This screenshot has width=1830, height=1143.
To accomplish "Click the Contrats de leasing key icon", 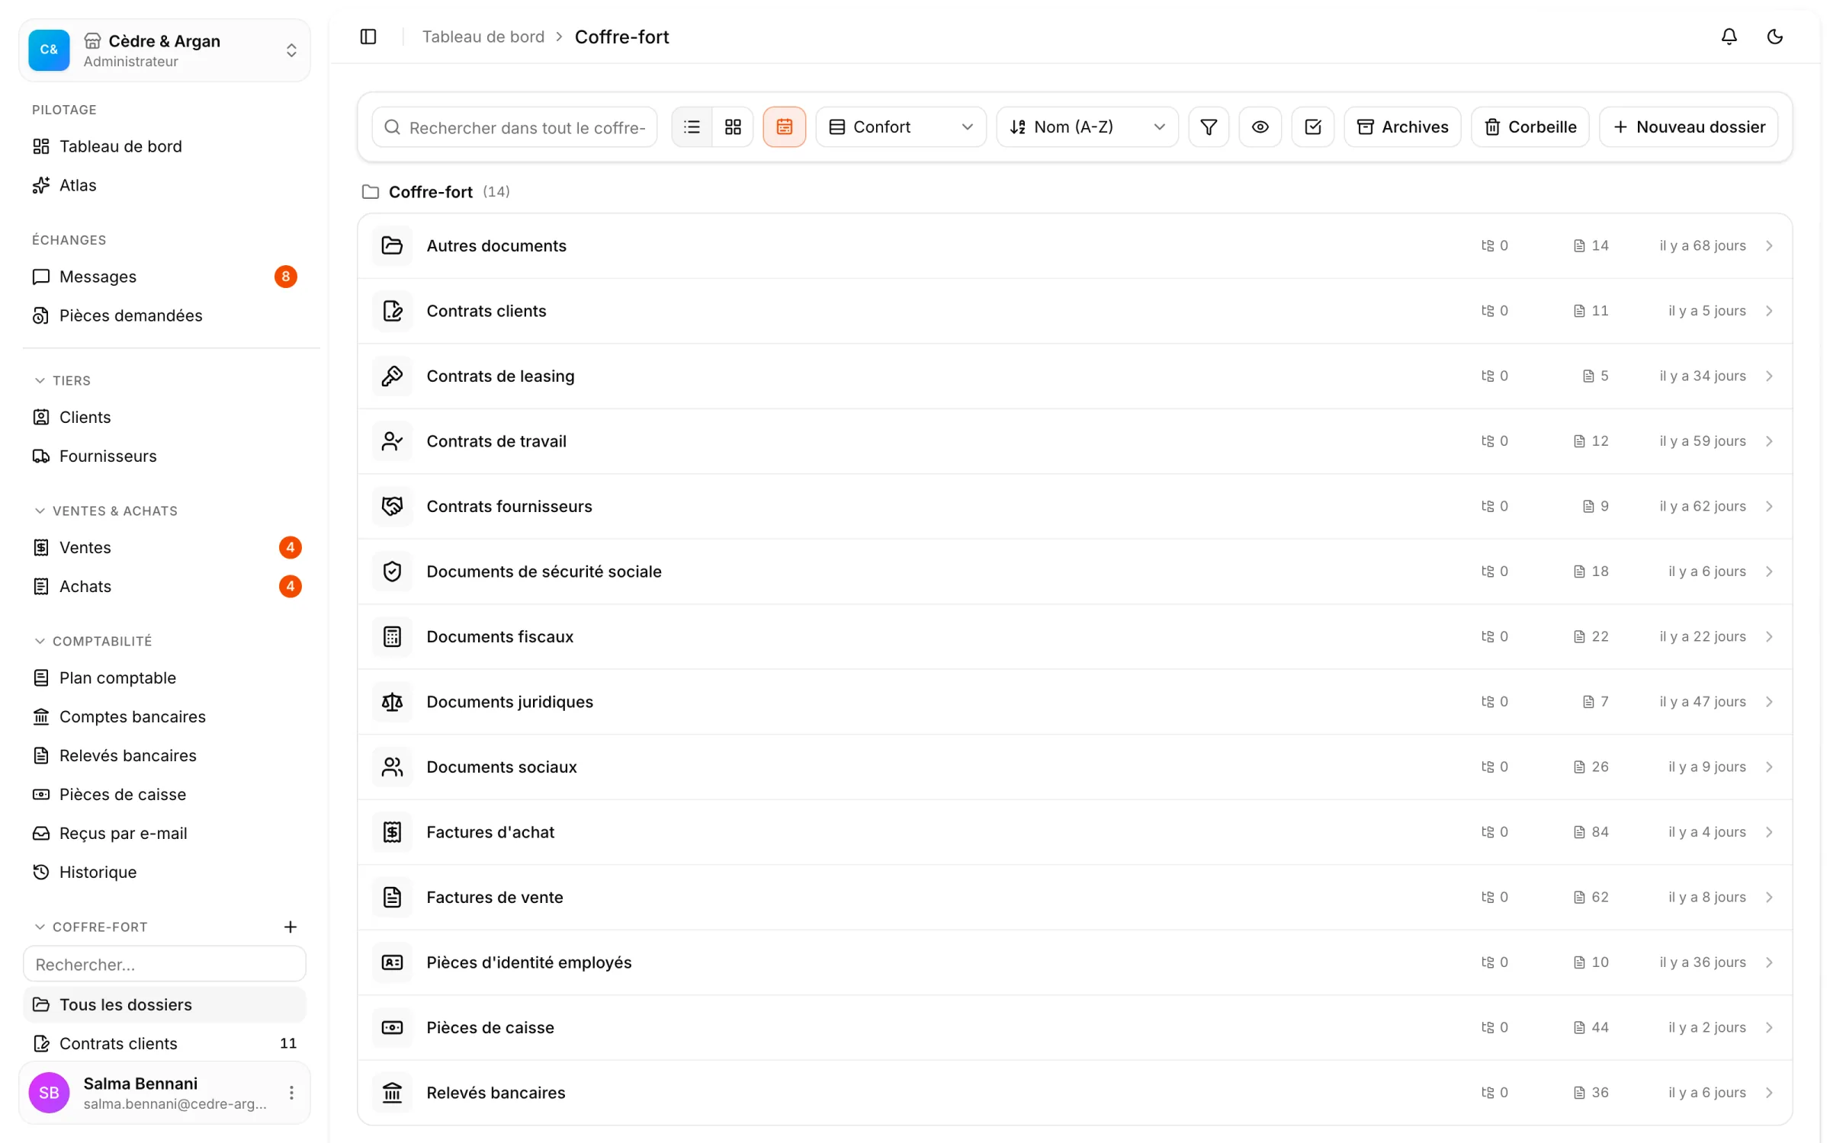I will 392,376.
